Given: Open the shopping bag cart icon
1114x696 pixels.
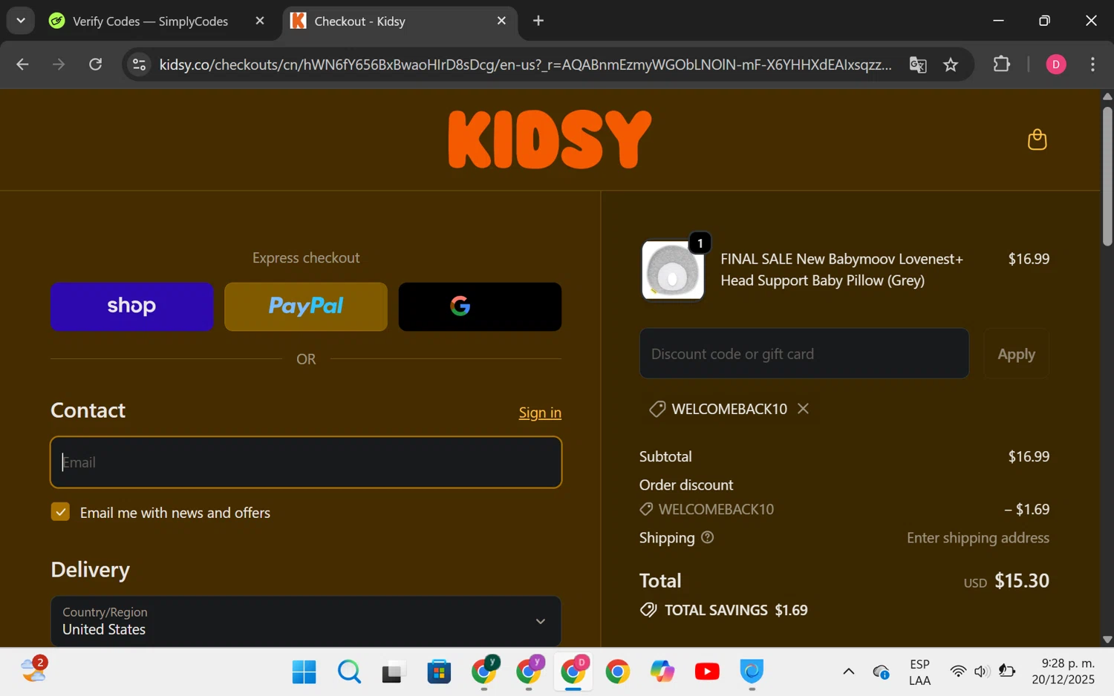Looking at the screenshot, I should 1037,139.
